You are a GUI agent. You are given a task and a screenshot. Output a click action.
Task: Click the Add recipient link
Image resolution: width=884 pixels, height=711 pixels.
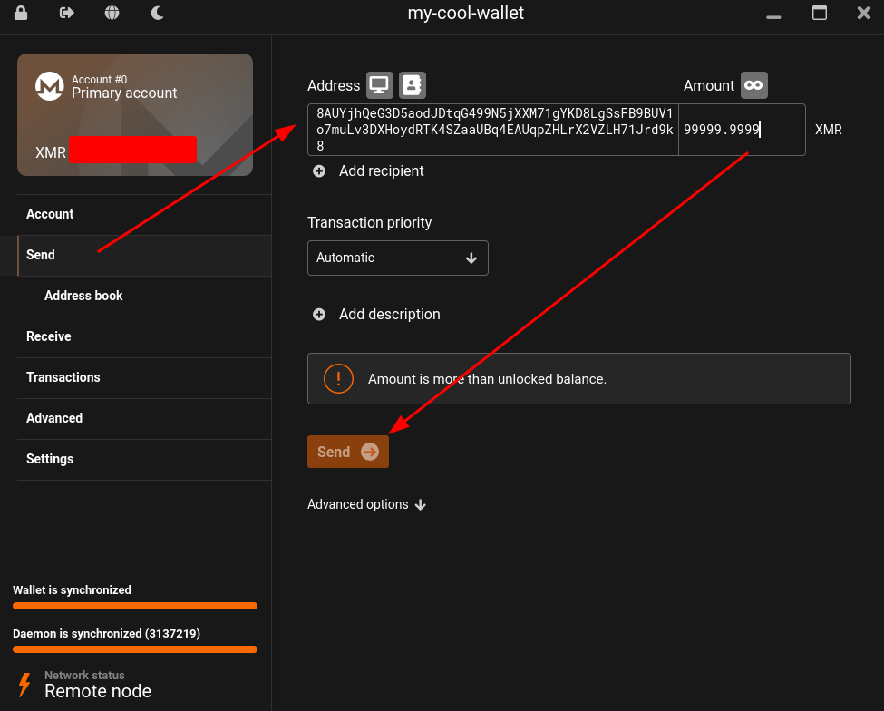click(381, 170)
